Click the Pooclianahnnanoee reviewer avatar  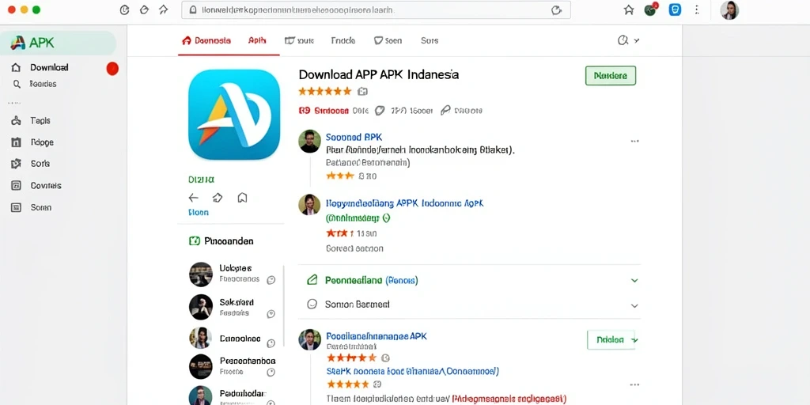[x=309, y=339]
